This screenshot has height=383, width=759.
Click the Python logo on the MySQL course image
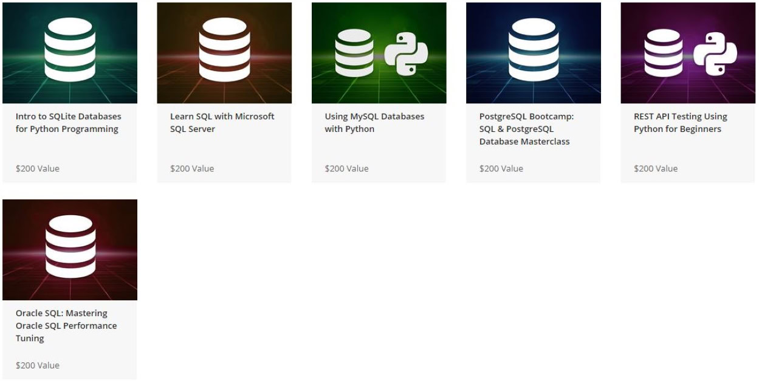coord(406,54)
